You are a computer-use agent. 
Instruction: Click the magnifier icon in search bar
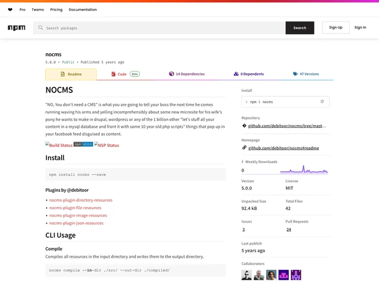click(41, 28)
